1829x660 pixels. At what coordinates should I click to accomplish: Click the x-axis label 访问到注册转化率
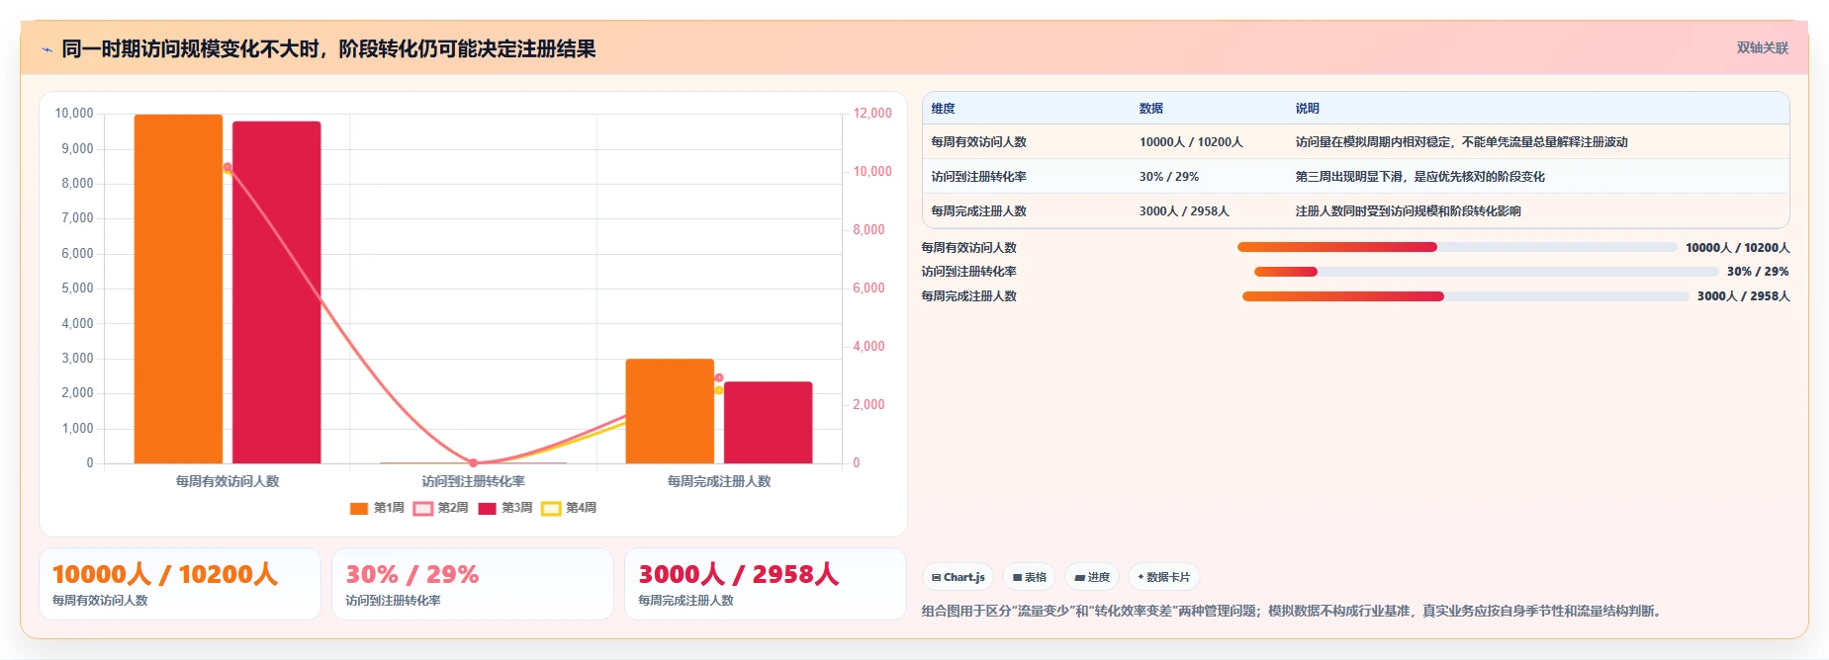click(473, 481)
